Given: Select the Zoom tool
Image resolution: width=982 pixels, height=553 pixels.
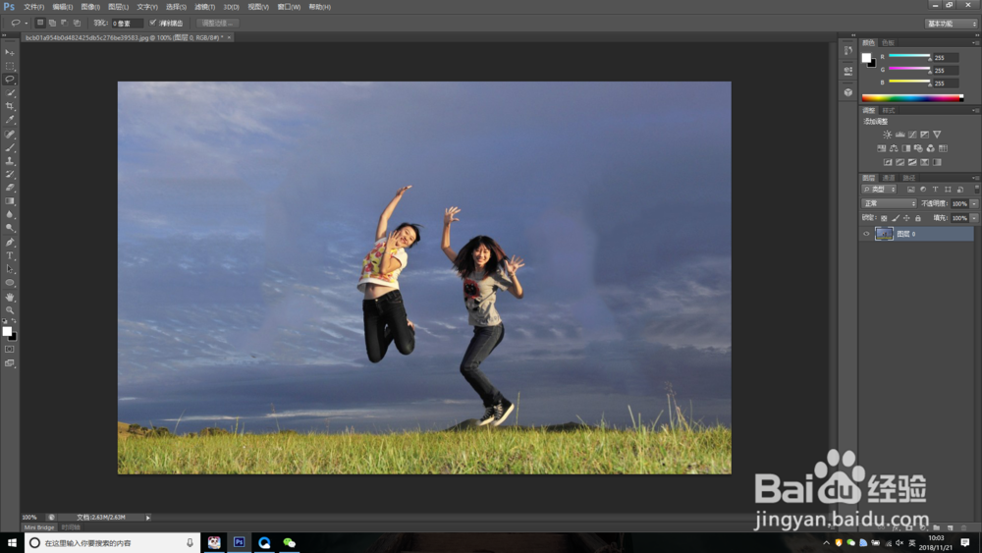Looking at the screenshot, I should 10,310.
